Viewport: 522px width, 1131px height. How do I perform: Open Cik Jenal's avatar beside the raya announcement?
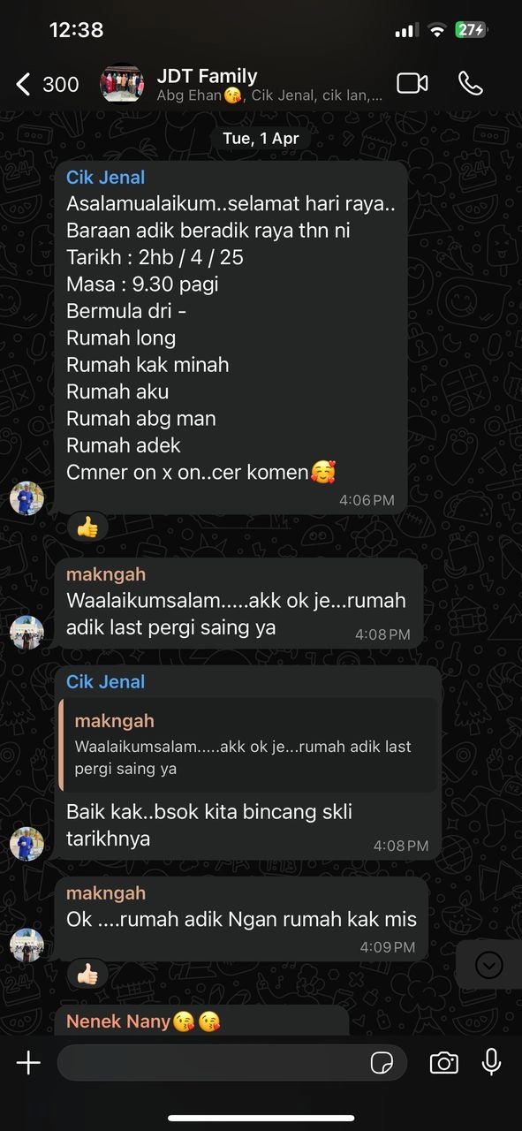click(x=26, y=498)
